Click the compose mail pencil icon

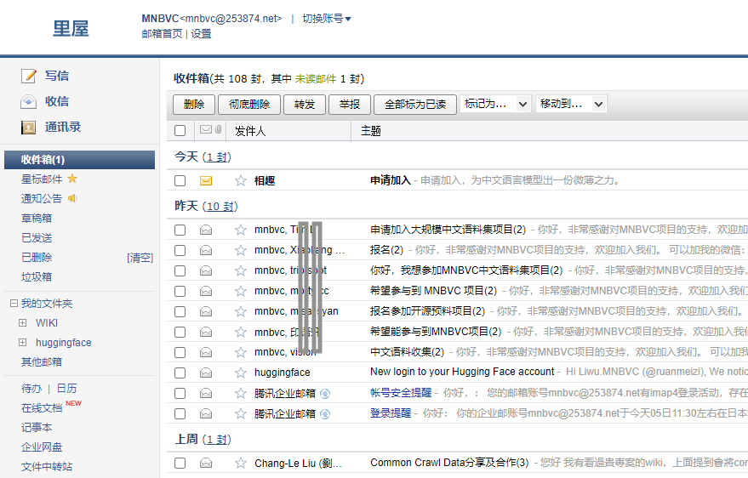pos(29,76)
